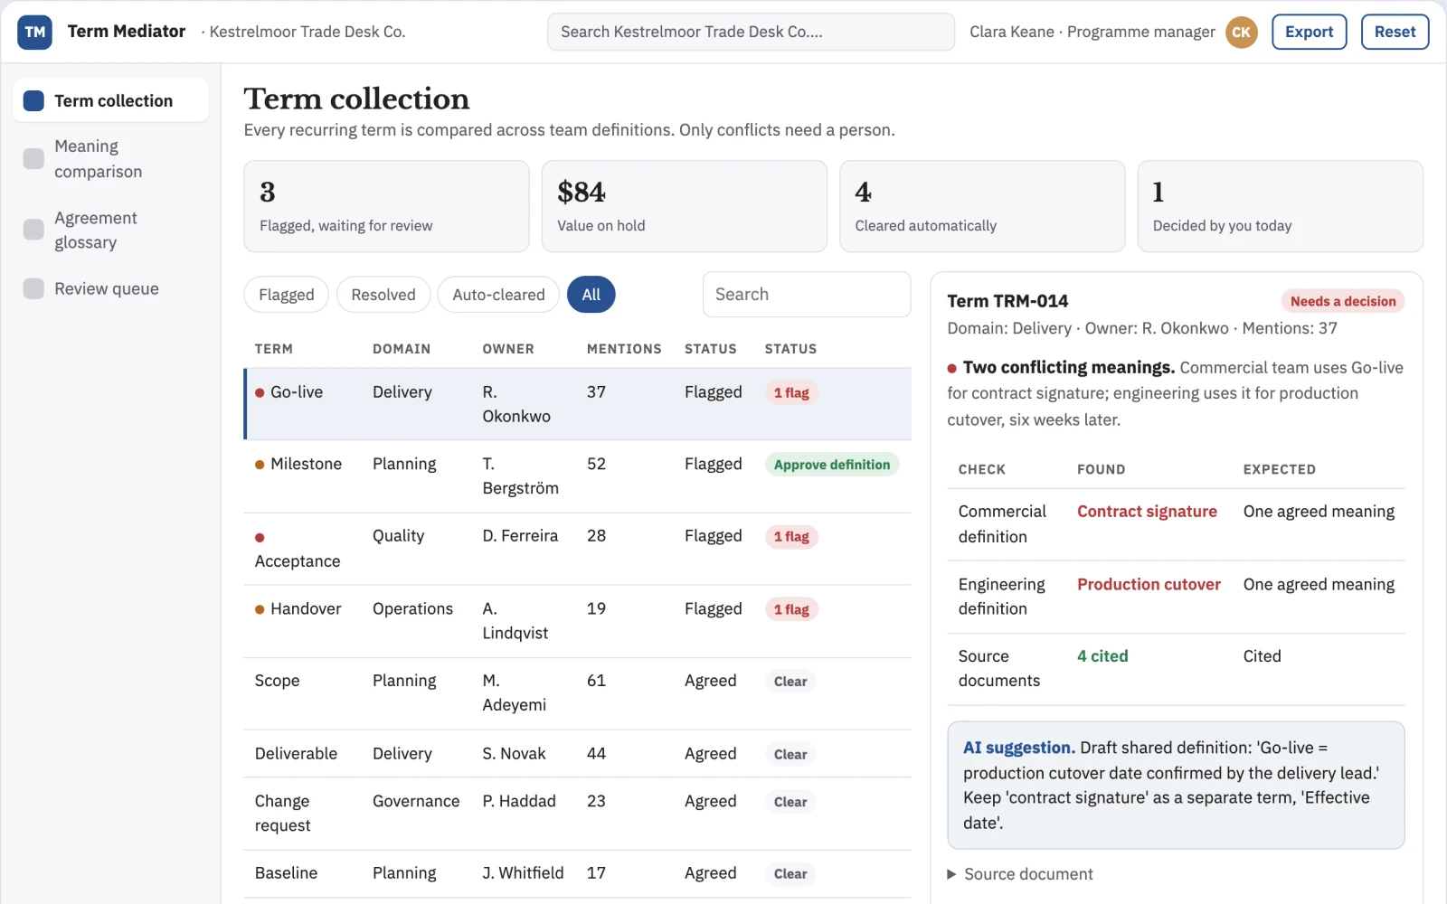Screen dimensions: 1447x904
Task: Focus the term table Search field
Action: [807, 295]
